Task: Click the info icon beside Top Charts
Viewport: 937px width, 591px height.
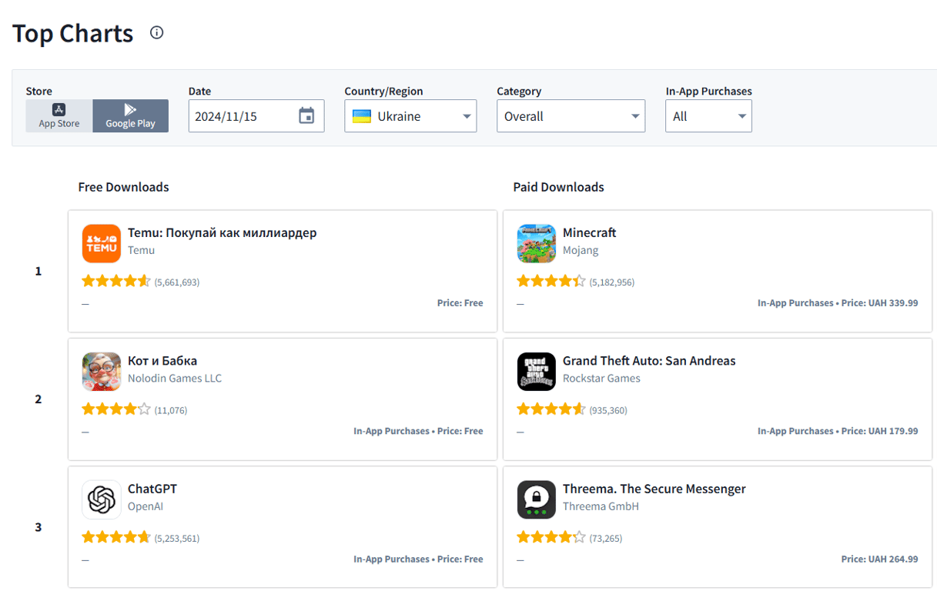Action: tap(157, 32)
